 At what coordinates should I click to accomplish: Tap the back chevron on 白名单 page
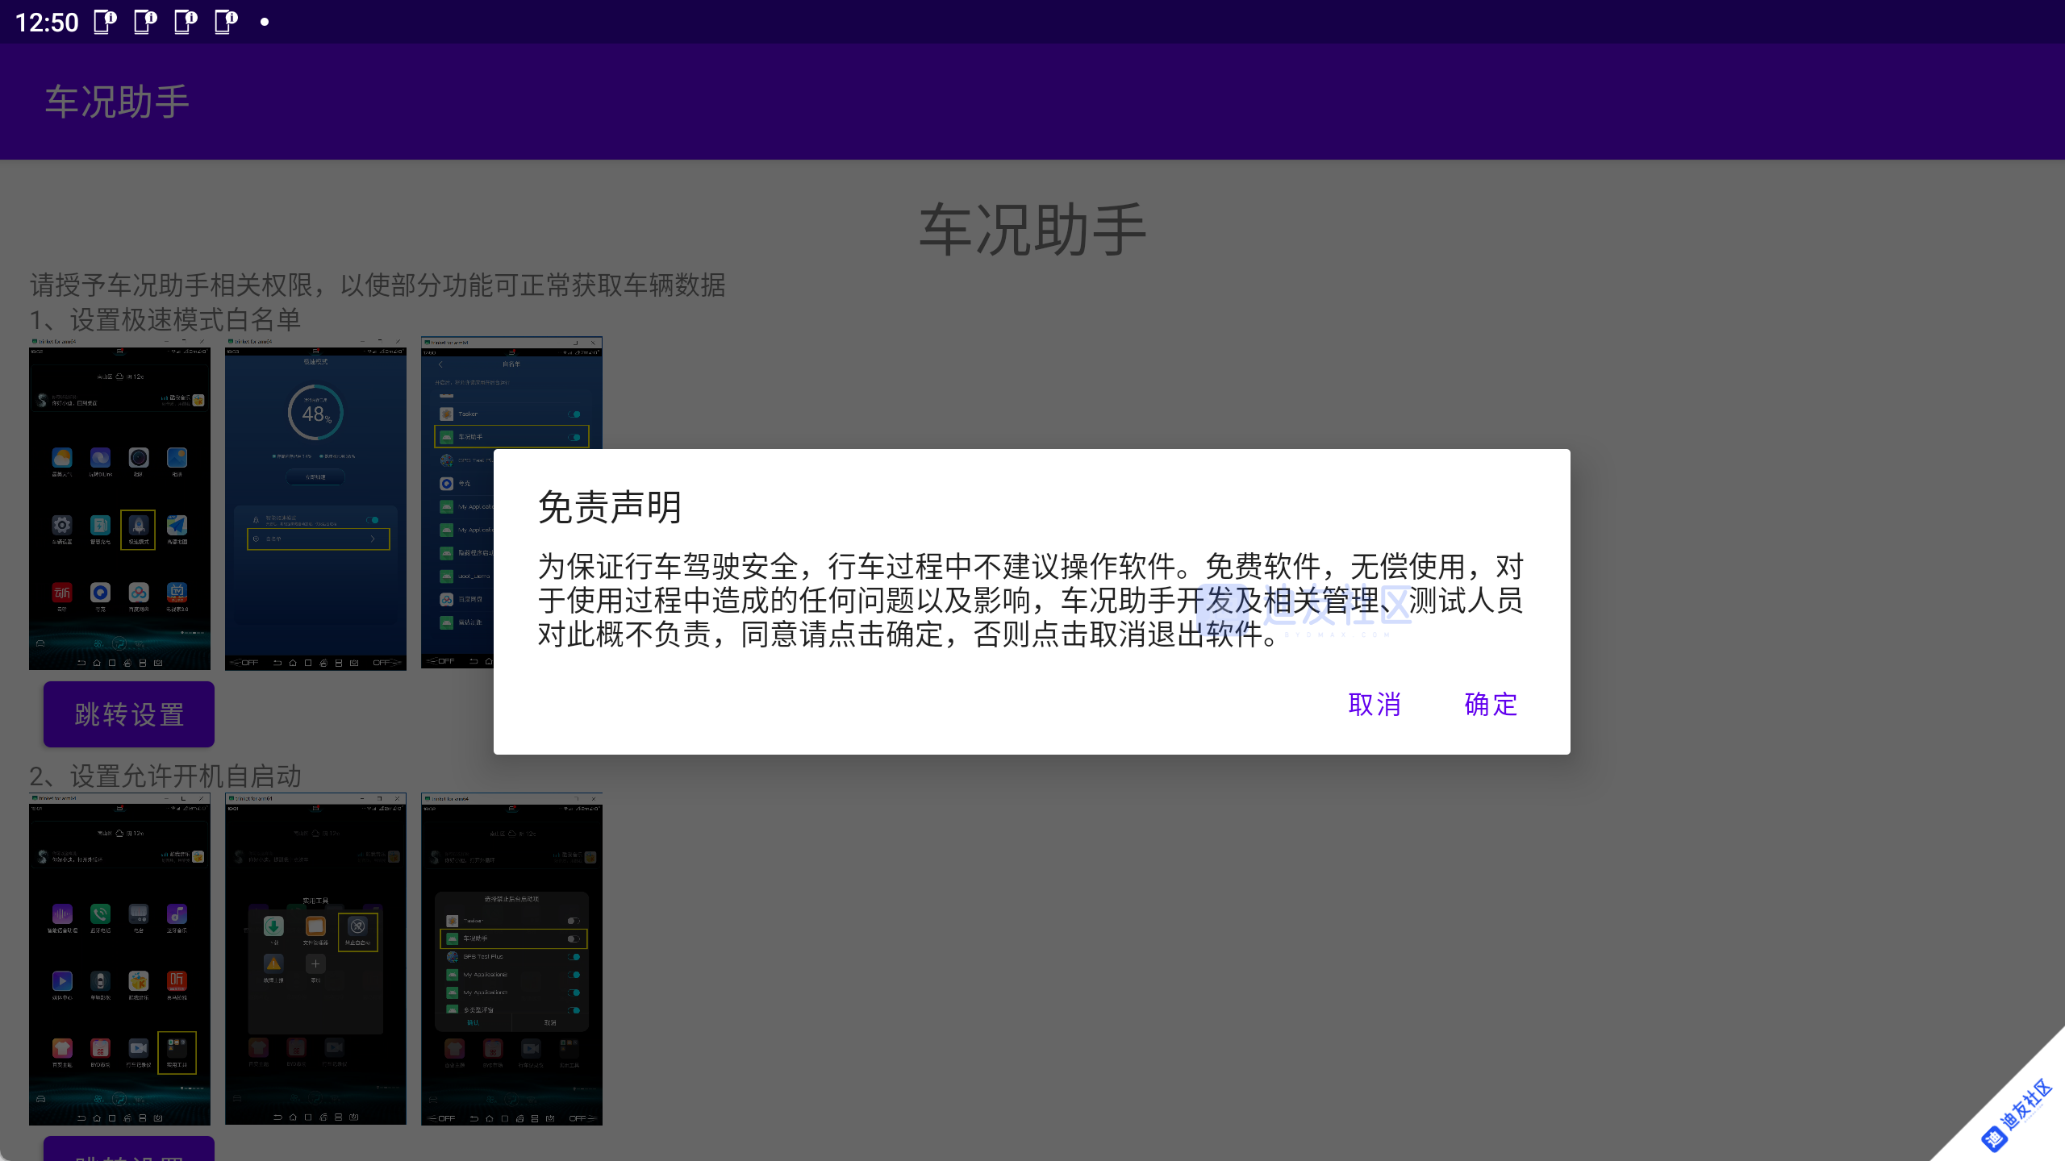[440, 364]
